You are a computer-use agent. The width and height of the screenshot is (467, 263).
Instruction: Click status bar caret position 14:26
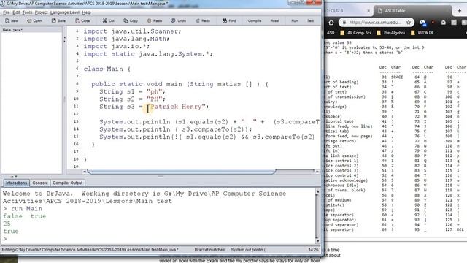click(313, 250)
